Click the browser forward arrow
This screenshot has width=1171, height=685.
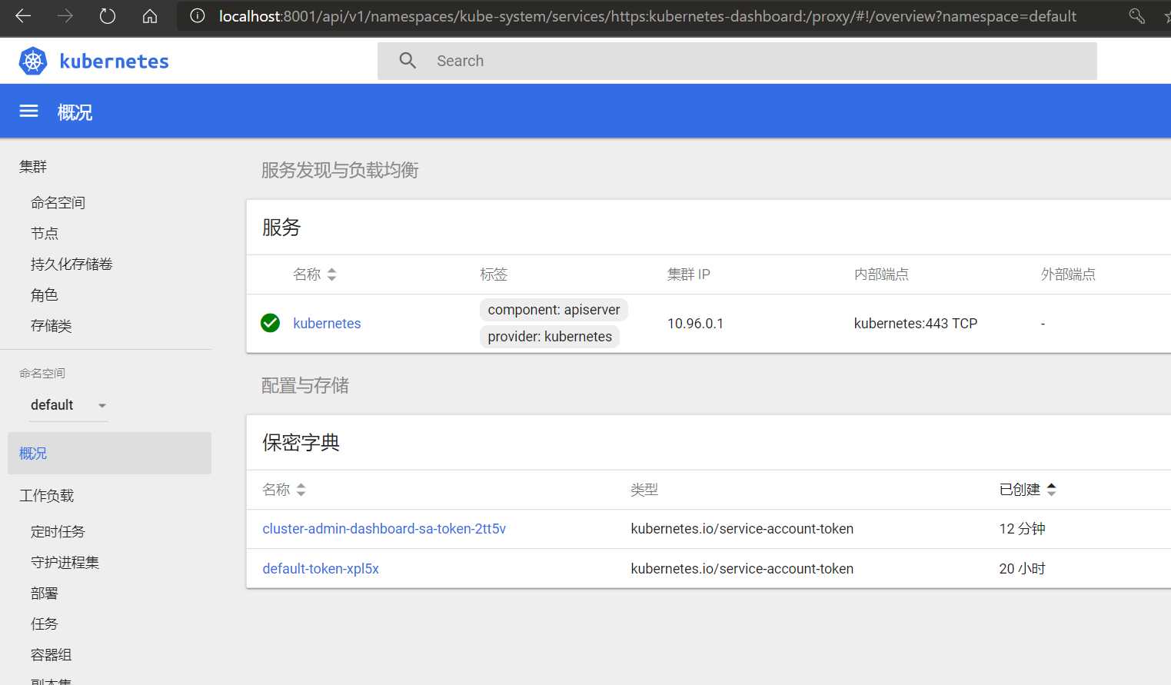click(x=65, y=16)
